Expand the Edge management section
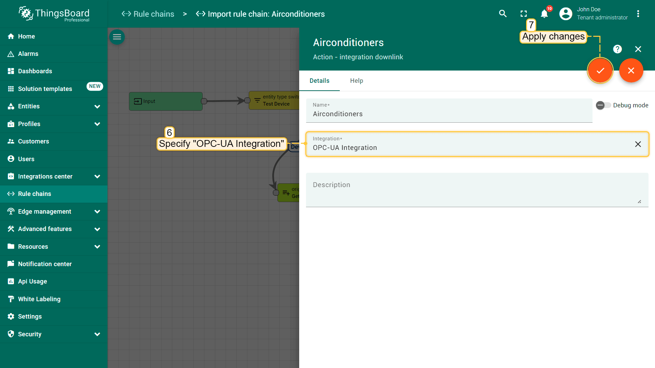The image size is (655, 368). (x=97, y=212)
